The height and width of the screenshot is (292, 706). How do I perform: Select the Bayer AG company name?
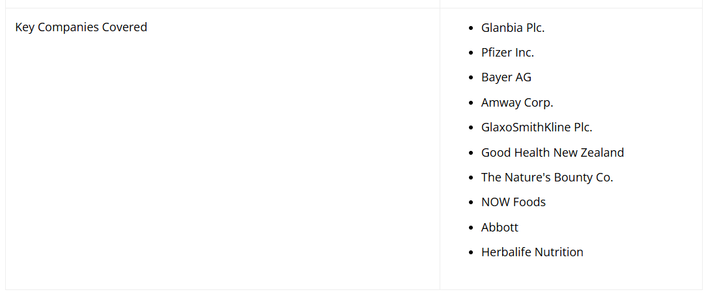pos(506,77)
